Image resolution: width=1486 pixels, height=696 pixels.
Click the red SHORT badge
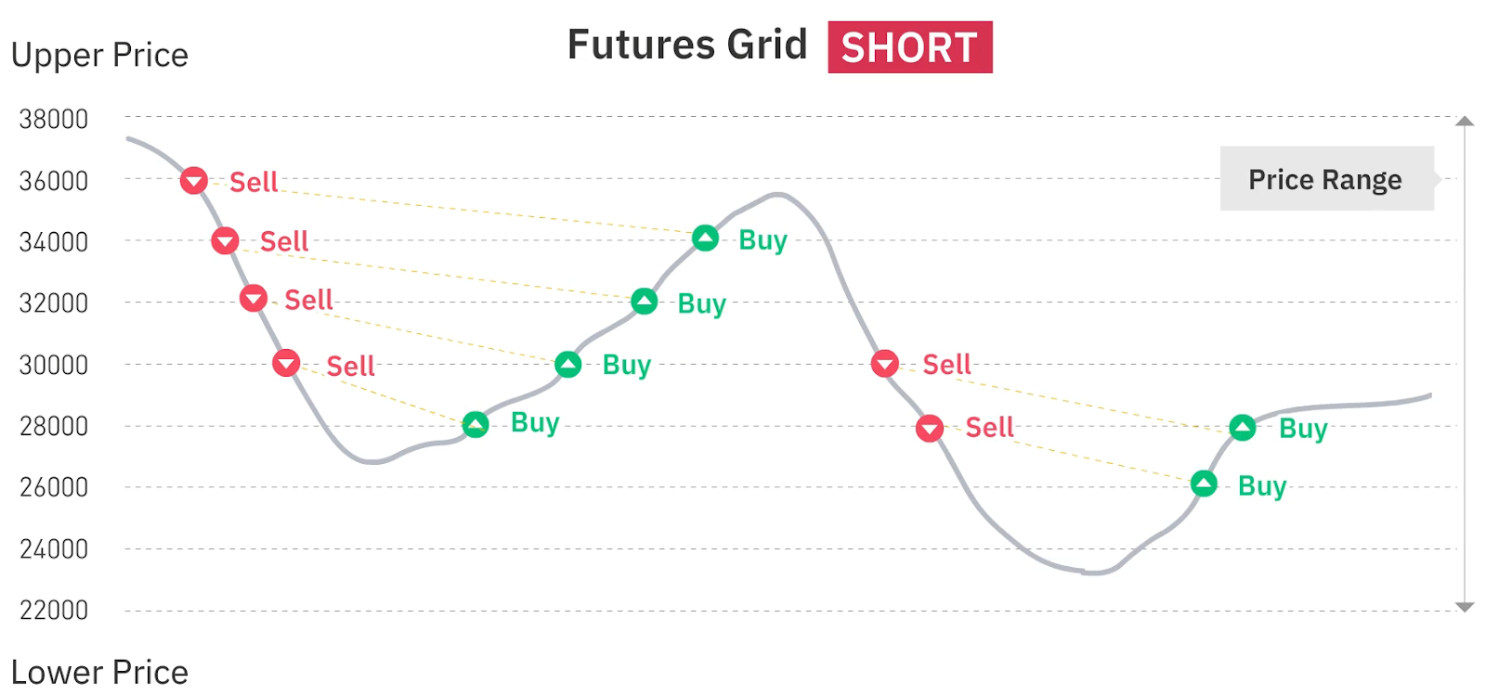[x=909, y=47]
